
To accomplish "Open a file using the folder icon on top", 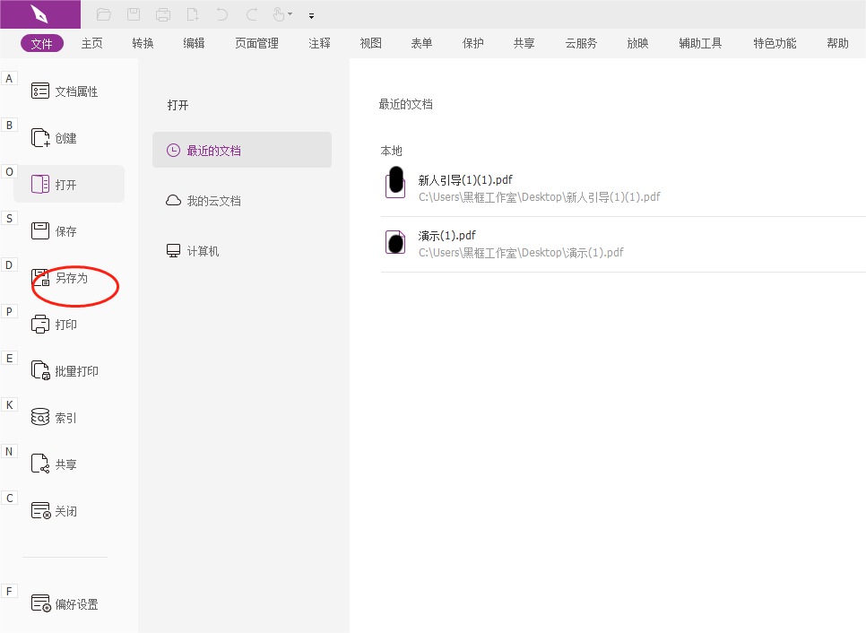I will (103, 14).
